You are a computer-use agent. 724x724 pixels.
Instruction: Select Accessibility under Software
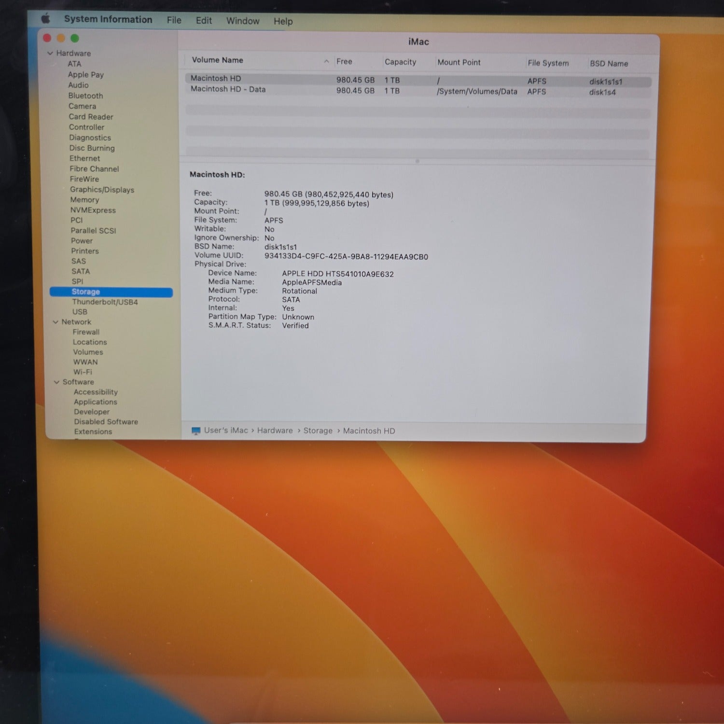pos(96,392)
